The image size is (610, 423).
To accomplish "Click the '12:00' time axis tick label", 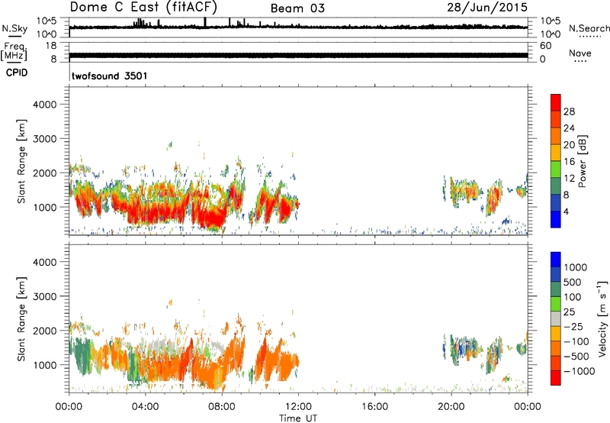I will point(298,407).
